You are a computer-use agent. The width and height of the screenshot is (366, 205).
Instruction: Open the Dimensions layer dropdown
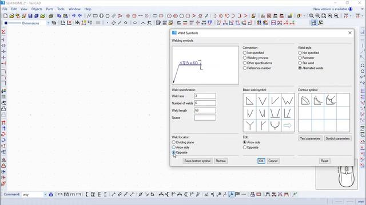pos(48,23)
